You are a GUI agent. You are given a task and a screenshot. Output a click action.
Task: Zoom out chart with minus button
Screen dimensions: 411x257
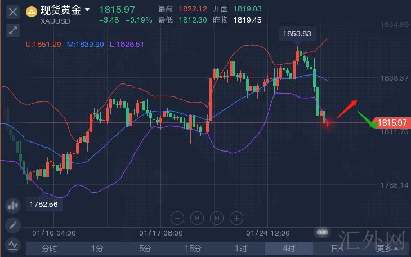tap(177, 218)
